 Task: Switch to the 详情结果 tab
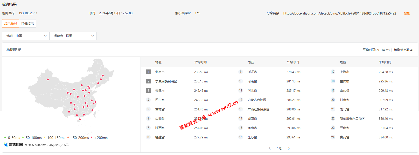coord(27,23)
